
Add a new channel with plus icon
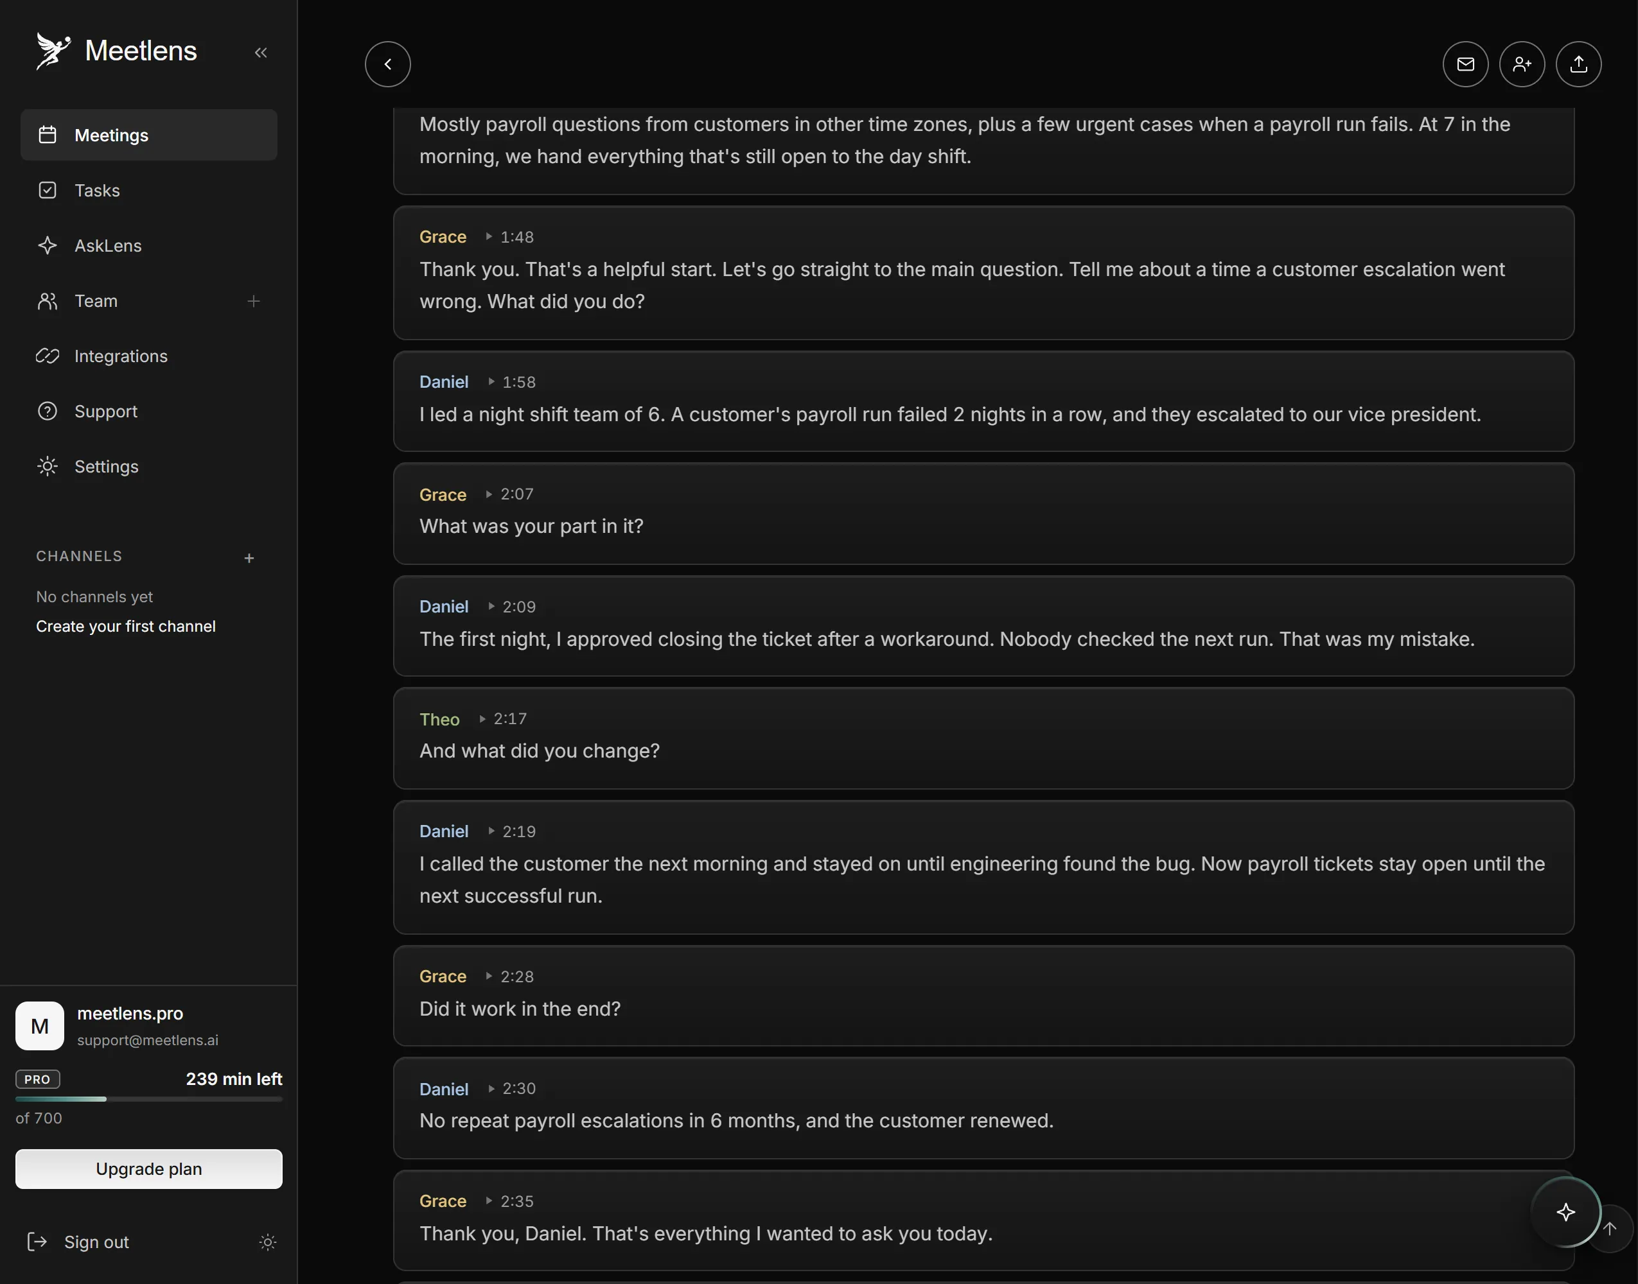click(249, 558)
